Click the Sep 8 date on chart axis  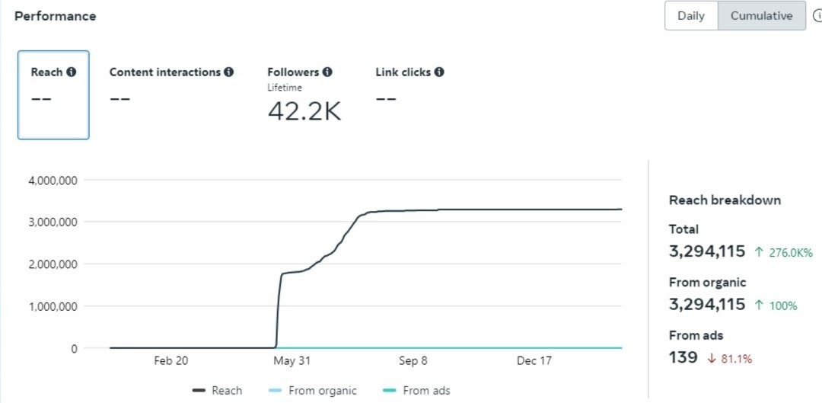point(413,361)
